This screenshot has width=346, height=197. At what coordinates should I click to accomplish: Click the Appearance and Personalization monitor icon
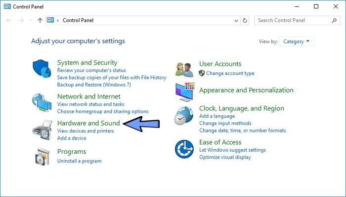(x=185, y=91)
